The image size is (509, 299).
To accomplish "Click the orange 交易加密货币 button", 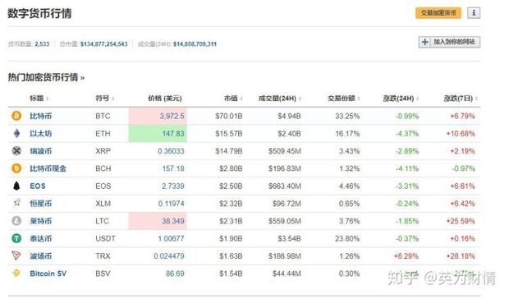I will click(438, 13).
